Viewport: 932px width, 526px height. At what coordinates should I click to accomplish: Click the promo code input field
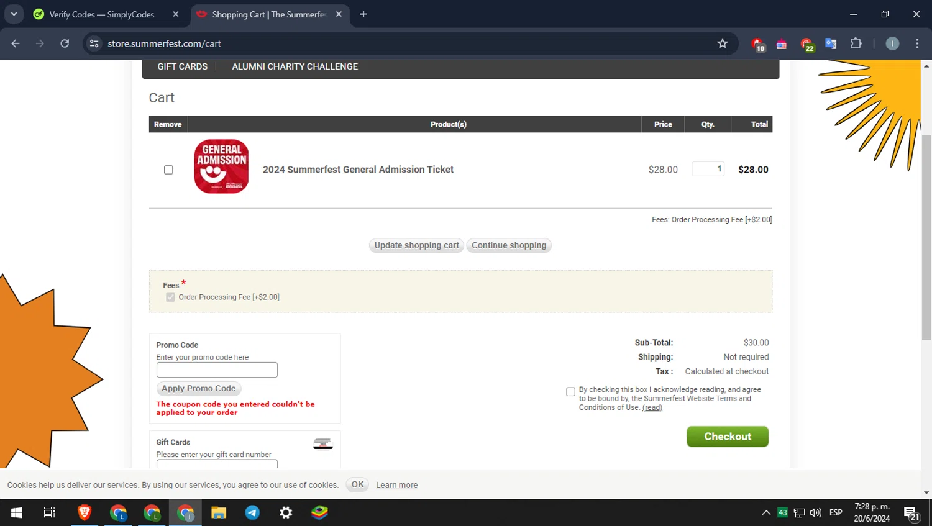pyautogui.click(x=217, y=370)
